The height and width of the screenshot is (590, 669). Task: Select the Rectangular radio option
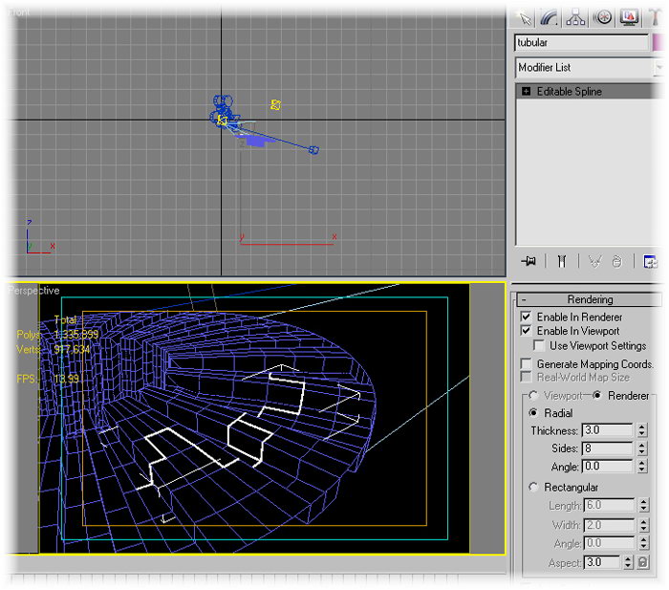(534, 488)
